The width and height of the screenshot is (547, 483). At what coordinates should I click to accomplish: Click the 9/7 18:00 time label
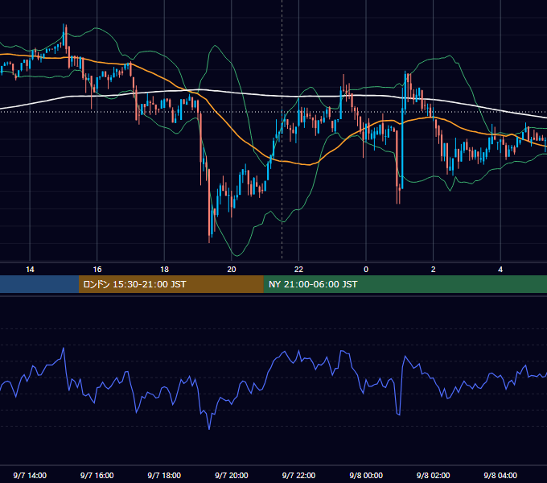coord(164,476)
